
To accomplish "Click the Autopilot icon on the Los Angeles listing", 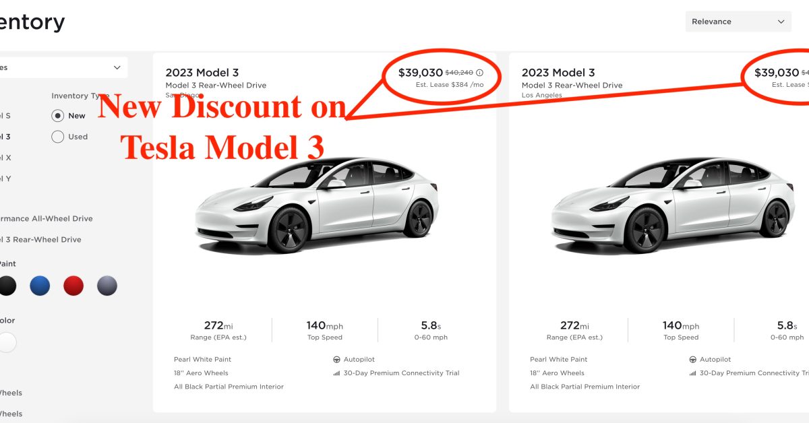I will click(x=692, y=359).
